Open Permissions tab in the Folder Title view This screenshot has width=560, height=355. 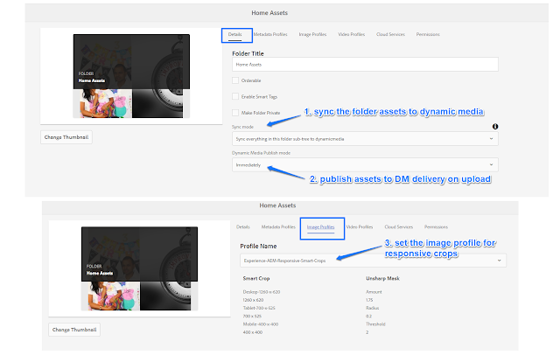click(x=428, y=34)
